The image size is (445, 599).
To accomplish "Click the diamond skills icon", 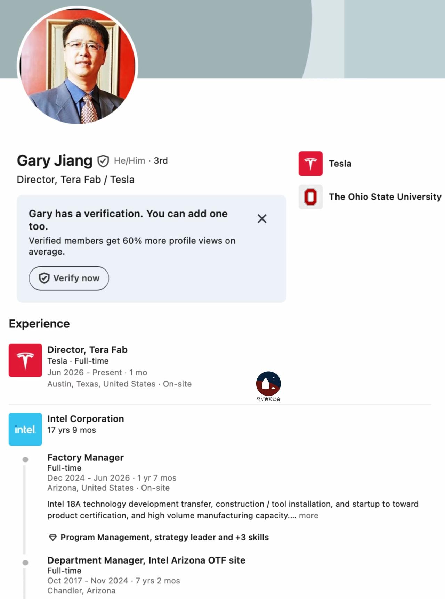I will tap(52, 538).
